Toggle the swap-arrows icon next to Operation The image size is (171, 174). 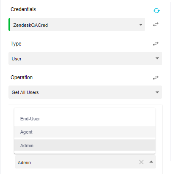(x=156, y=78)
